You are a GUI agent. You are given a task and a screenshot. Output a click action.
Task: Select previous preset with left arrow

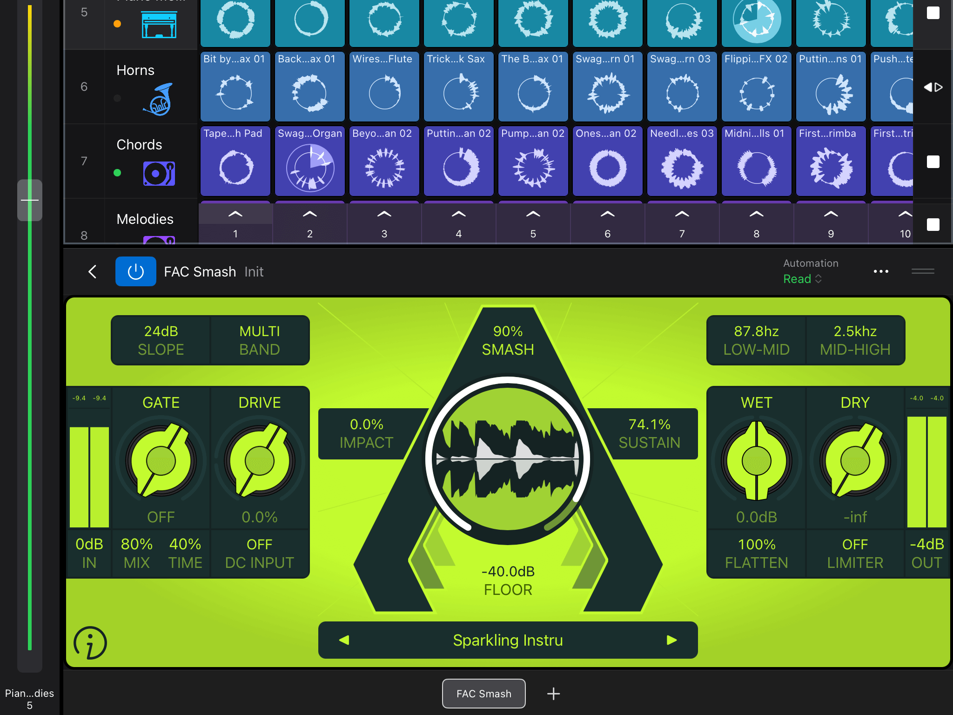click(x=344, y=640)
